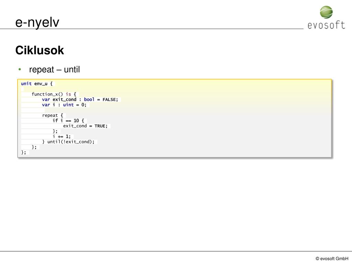Click the repeat – until bullet text
This screenshot has height=264, width=352.
pyautogui.click(x=55, y=69)
